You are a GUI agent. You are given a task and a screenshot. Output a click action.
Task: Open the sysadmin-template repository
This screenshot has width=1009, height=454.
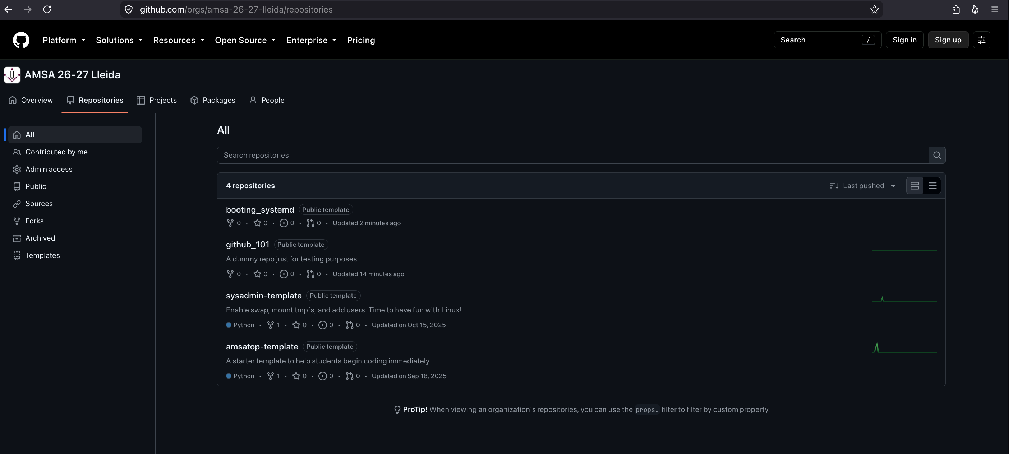[x=264, y=296]
